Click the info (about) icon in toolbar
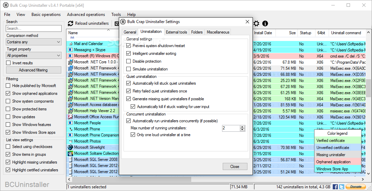Screen dimensions: 372x191 pyautogui.click(x=265, y=23)
